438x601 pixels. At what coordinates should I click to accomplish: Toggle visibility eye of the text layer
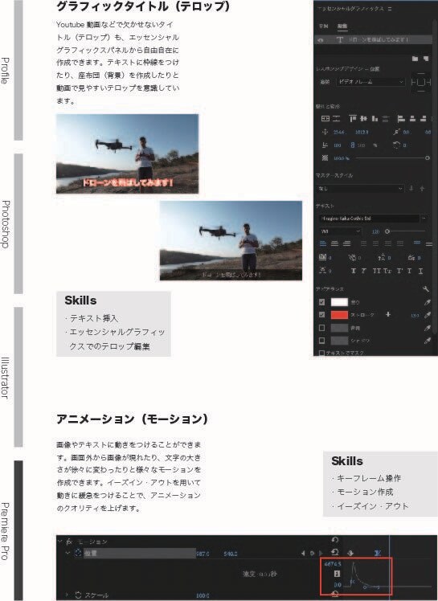click(x=321, y=40)
